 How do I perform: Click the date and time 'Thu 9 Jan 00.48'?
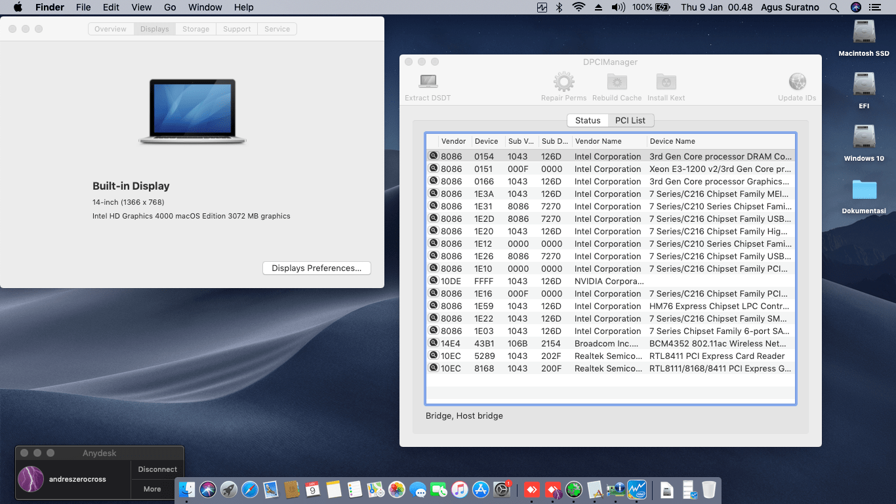[x=716, y=7]
